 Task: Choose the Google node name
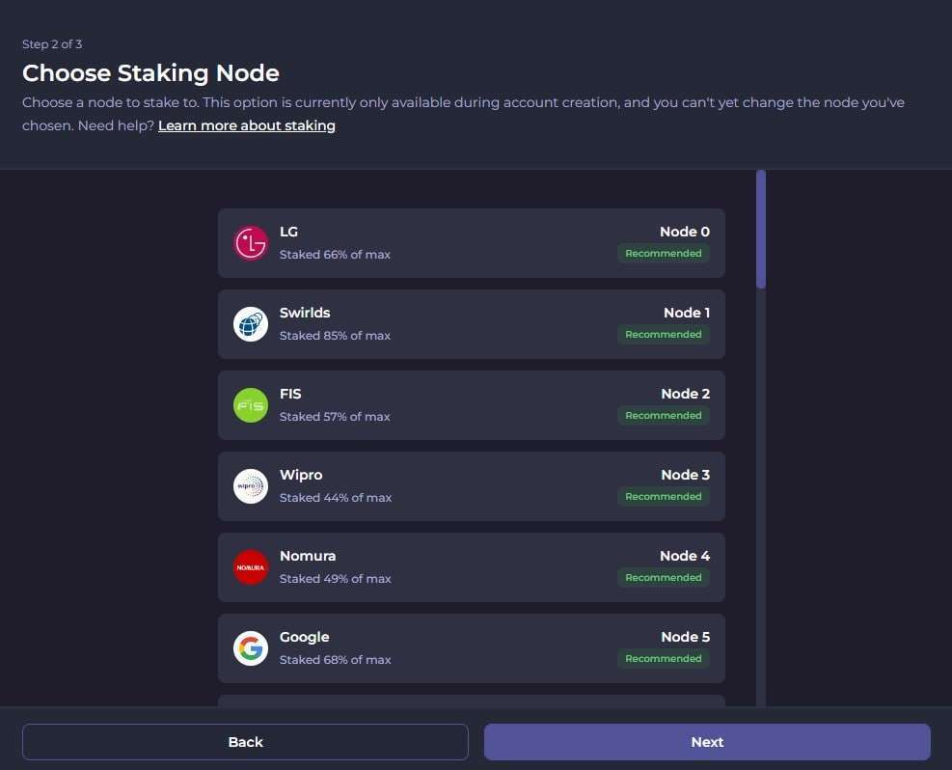(305, 637)
